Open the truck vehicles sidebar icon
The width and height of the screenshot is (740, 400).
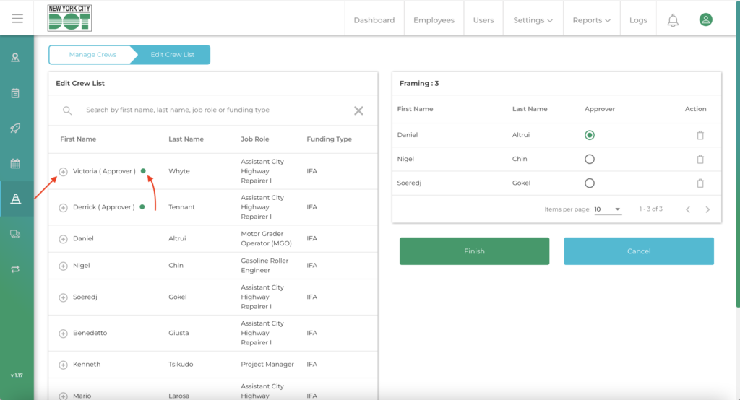pos(15,234)
